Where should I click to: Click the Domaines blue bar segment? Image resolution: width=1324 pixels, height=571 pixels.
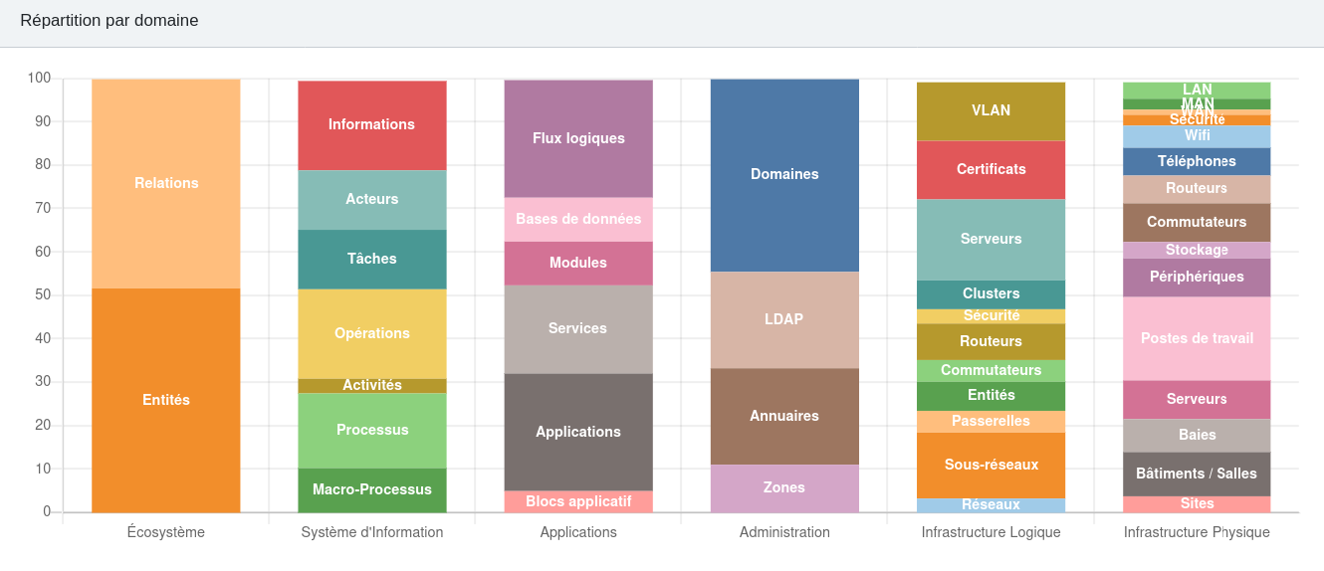(x=784, y=175)
